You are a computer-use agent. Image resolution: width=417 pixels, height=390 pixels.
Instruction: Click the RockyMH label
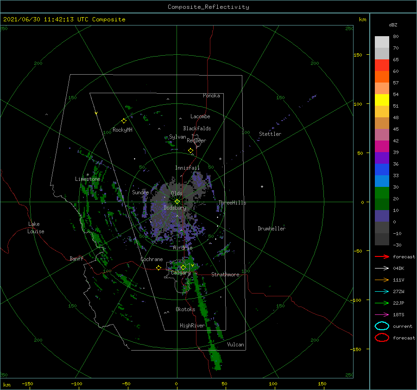pyautogui.click(x=122, y=130)
